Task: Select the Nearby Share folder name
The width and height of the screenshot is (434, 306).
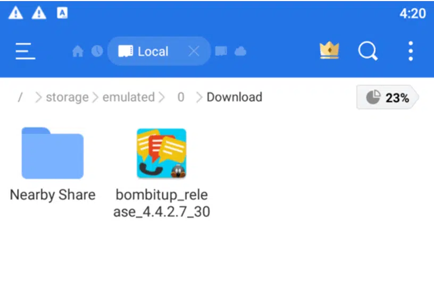Action: (x=53, y=195)
